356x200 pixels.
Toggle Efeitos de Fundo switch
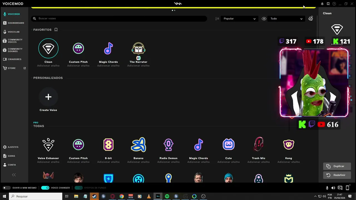[78, 188]
